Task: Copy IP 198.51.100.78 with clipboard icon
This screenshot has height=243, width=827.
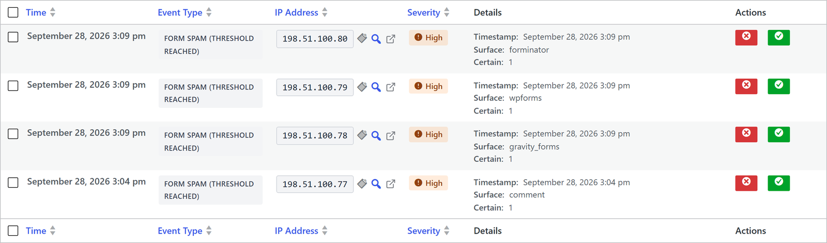Action: (362, 135)
